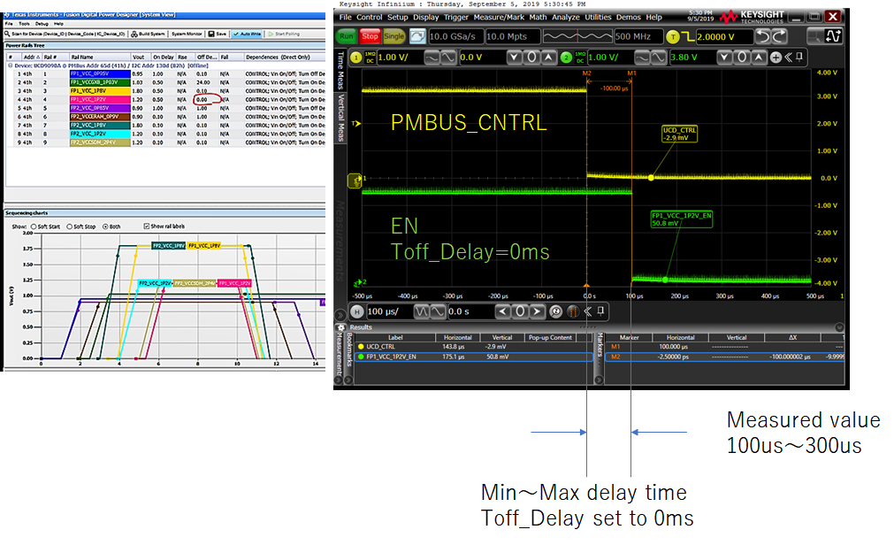Click the Single acquisition button

[x=394, y=36]
